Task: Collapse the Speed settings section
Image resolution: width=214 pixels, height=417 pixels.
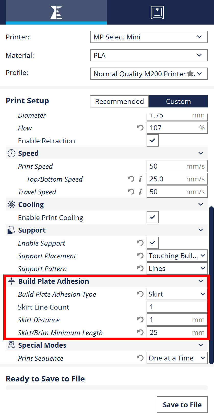Action: coord(201,153)
